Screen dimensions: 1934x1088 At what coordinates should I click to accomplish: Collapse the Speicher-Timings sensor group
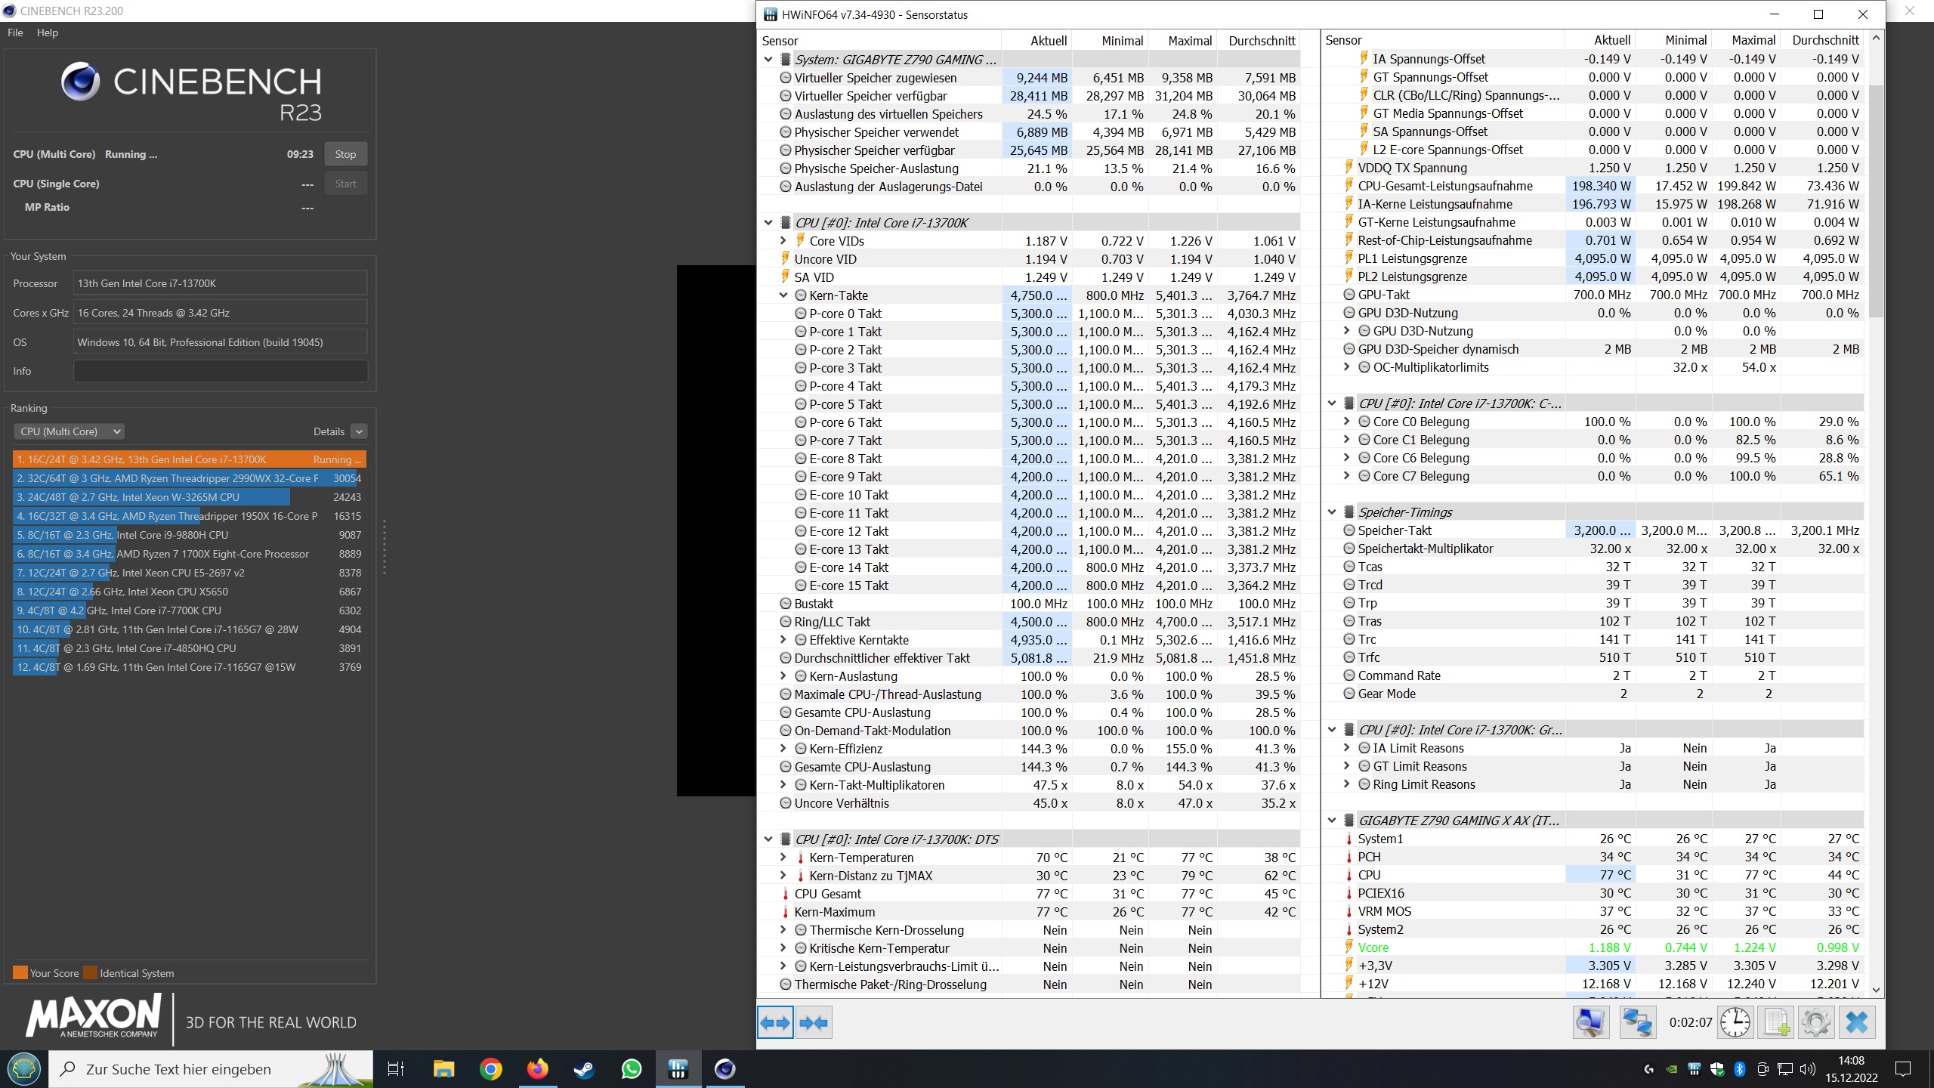[x=1332, y=512]
